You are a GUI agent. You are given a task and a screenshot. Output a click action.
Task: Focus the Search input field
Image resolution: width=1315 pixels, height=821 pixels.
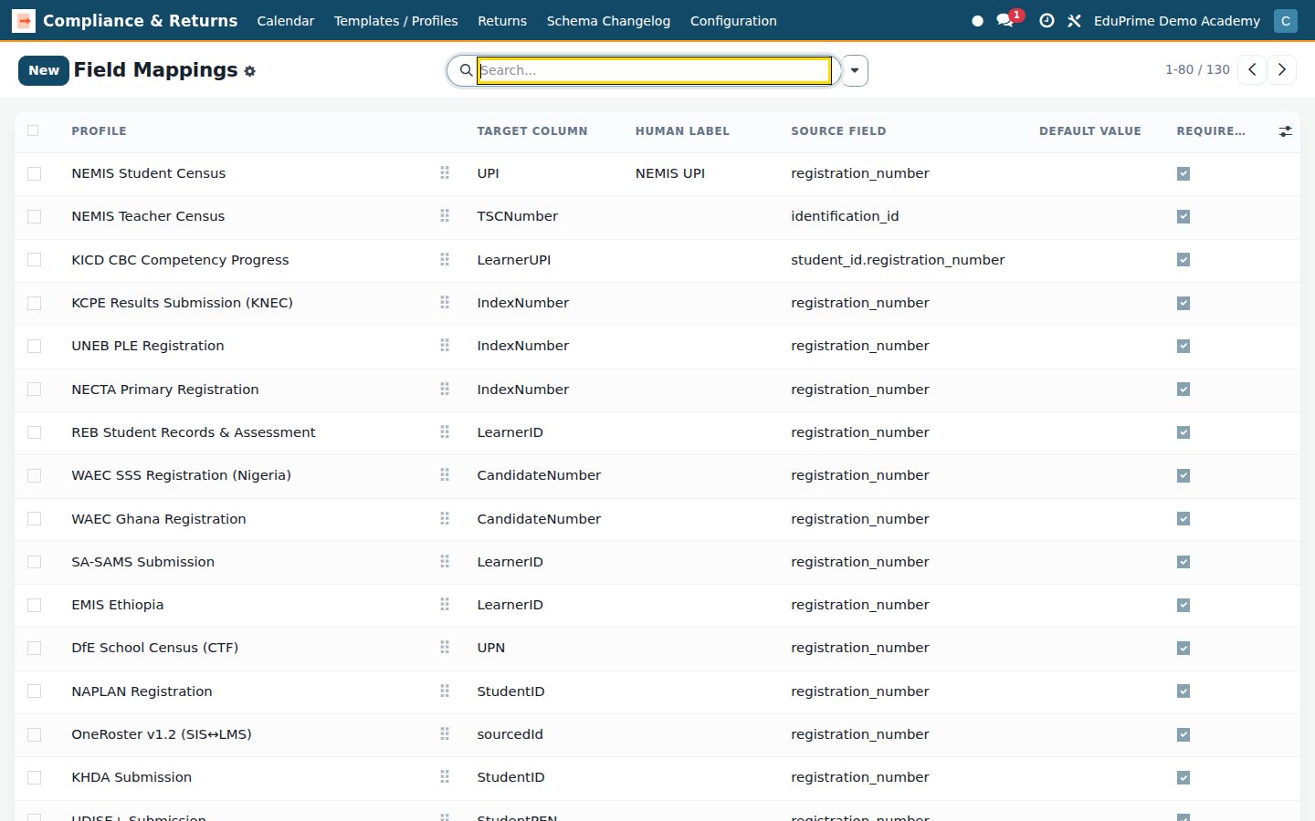pyautogui.click(x=654, y=70)
